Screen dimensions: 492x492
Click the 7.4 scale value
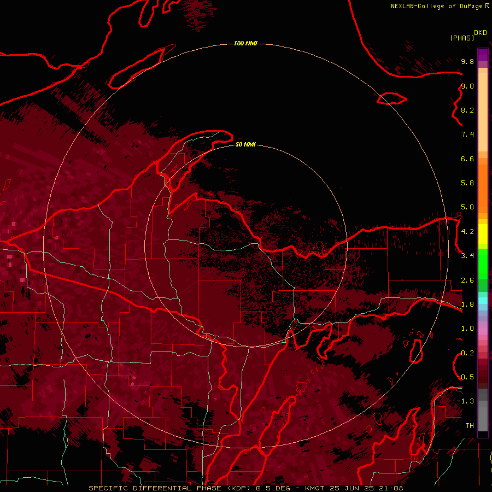[467, 134]
